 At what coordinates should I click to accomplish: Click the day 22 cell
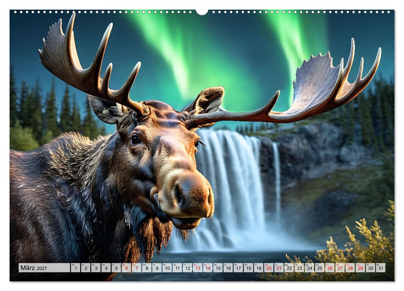289,268
